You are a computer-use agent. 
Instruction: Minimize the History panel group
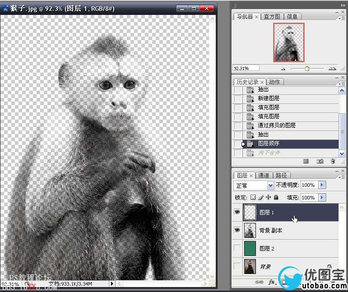click(337, 78)
